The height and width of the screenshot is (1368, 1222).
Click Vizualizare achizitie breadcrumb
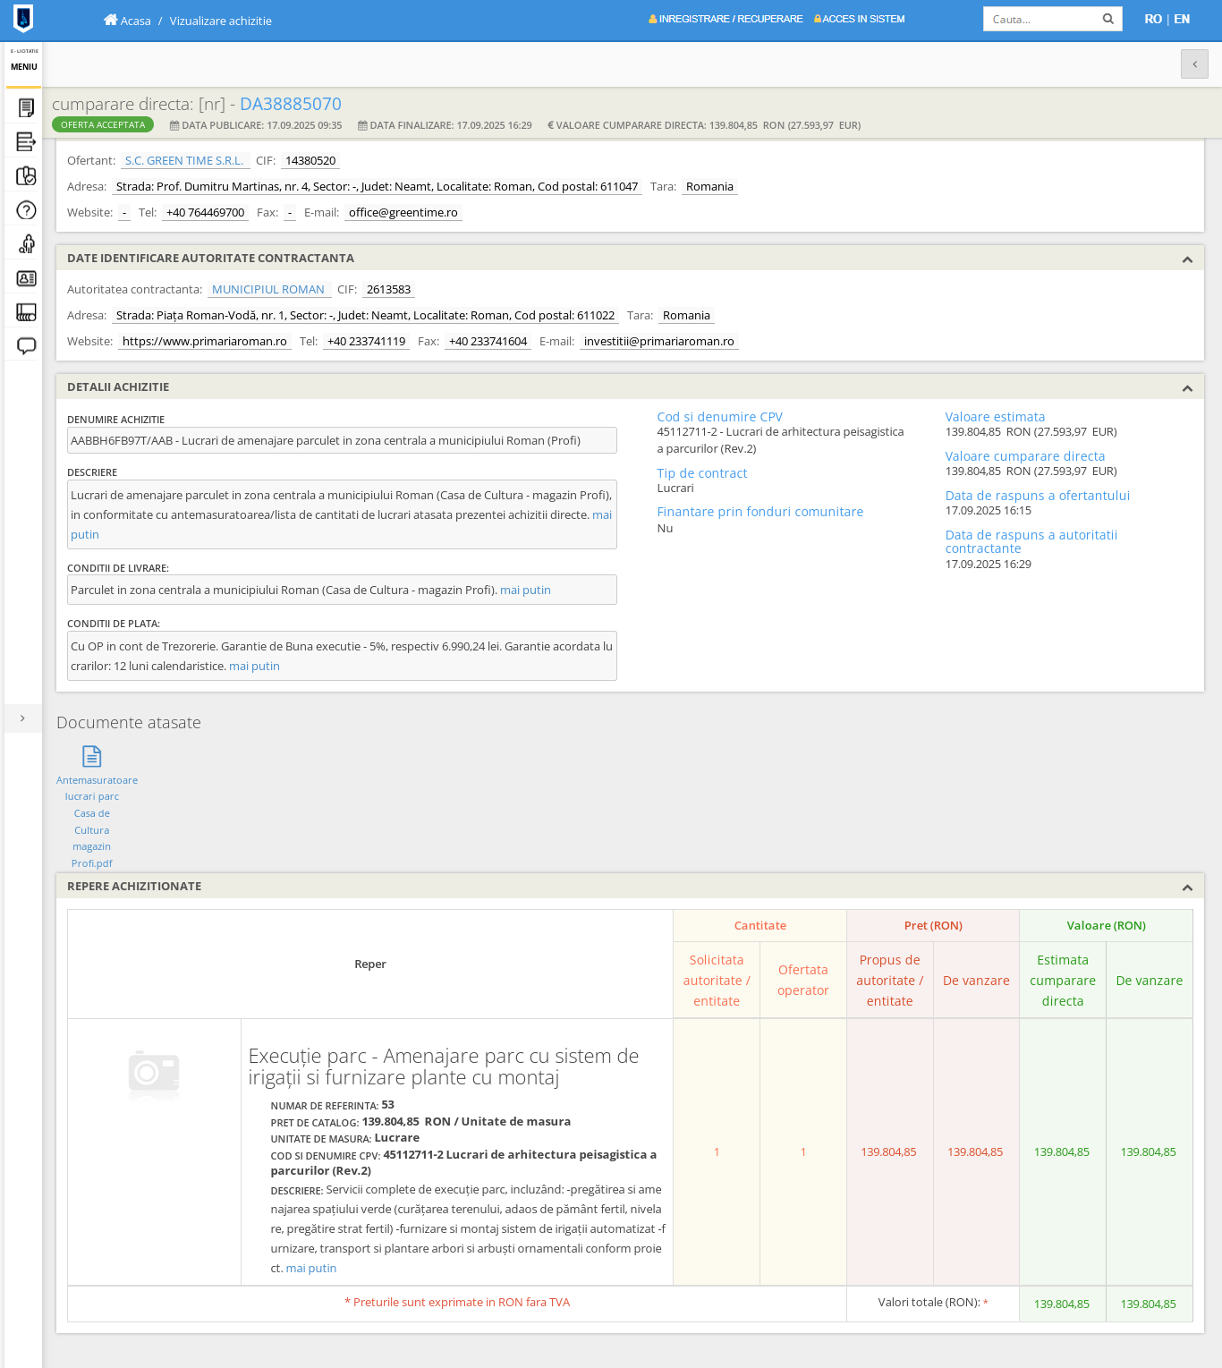[x=221, y=21]
